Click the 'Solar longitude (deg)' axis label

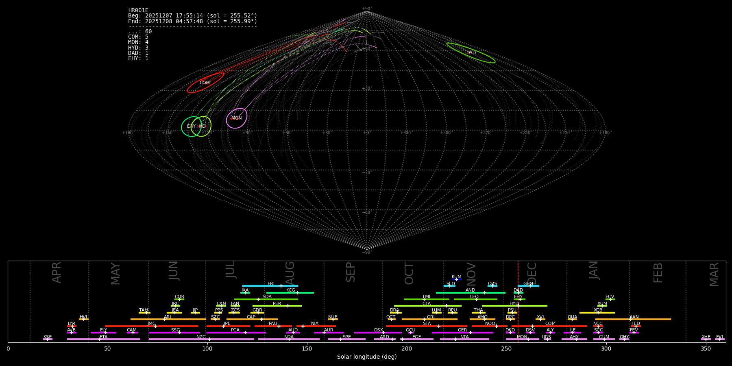coord(367,357)
